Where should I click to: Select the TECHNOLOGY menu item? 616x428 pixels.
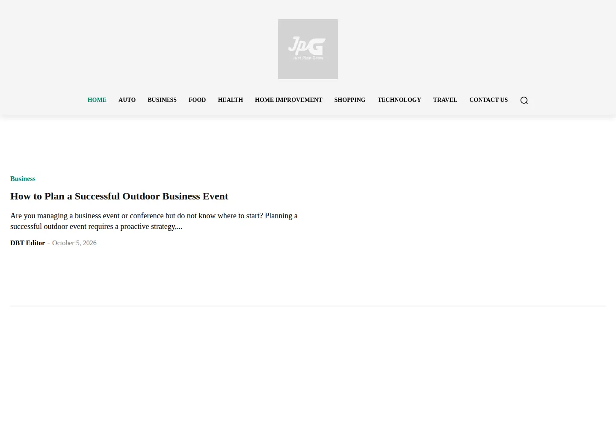tap(399, 100)
